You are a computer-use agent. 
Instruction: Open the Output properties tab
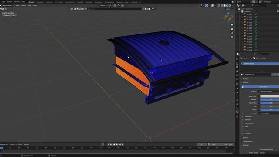237,68
